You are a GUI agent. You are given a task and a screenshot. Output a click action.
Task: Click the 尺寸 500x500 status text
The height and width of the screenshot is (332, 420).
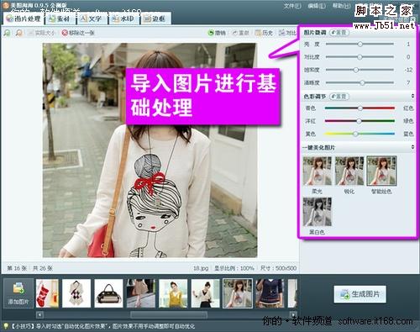click(278, 268)
